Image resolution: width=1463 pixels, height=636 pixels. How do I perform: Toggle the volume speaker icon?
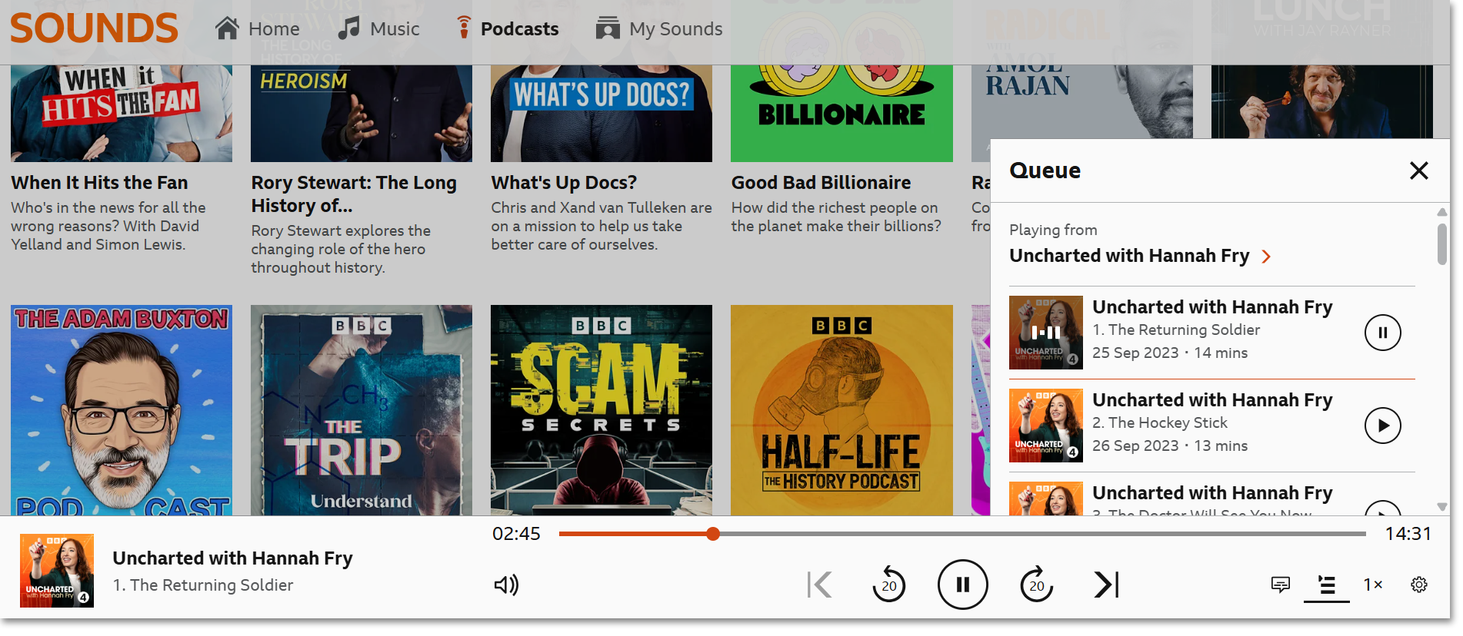506,585
